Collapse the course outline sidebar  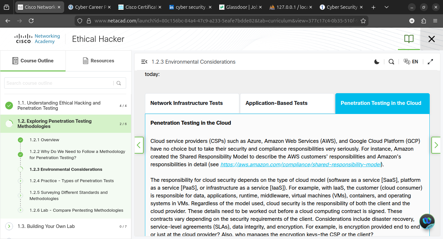pyautogui.click(x=144, y=62)
